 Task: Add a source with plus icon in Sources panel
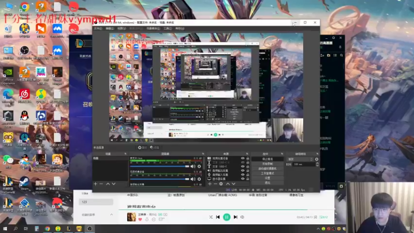coord(210,184)
